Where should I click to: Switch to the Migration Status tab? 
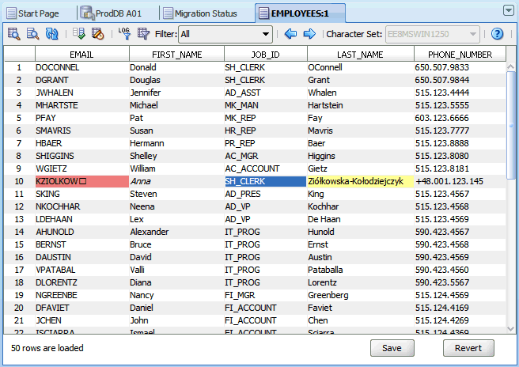pos(209,13)
